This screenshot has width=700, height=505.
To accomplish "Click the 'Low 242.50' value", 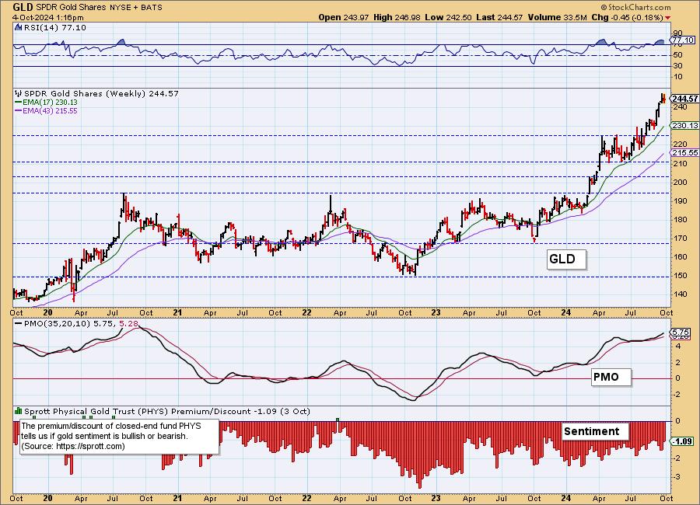I will [448, 17].
